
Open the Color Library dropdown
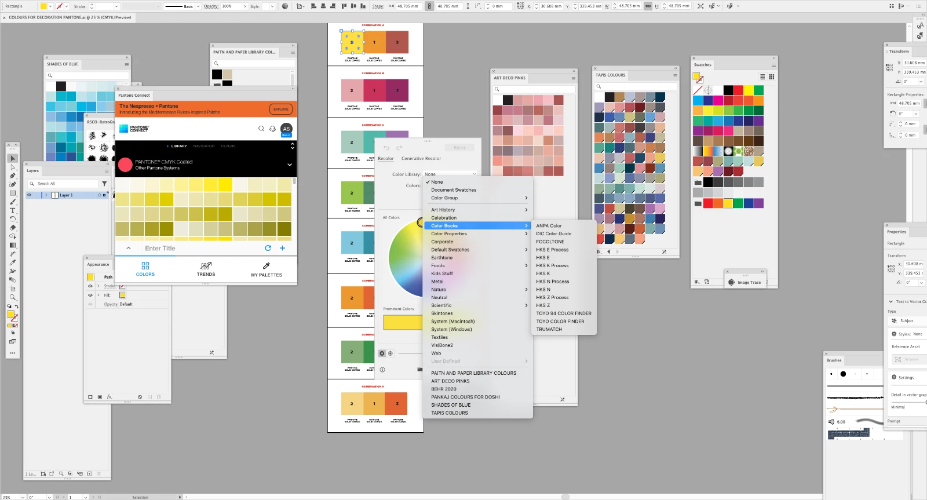point(450,174)
